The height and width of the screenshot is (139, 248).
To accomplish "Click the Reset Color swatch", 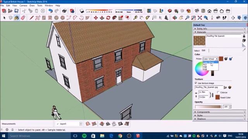I will pyautogui.click(x=217, y=97).
